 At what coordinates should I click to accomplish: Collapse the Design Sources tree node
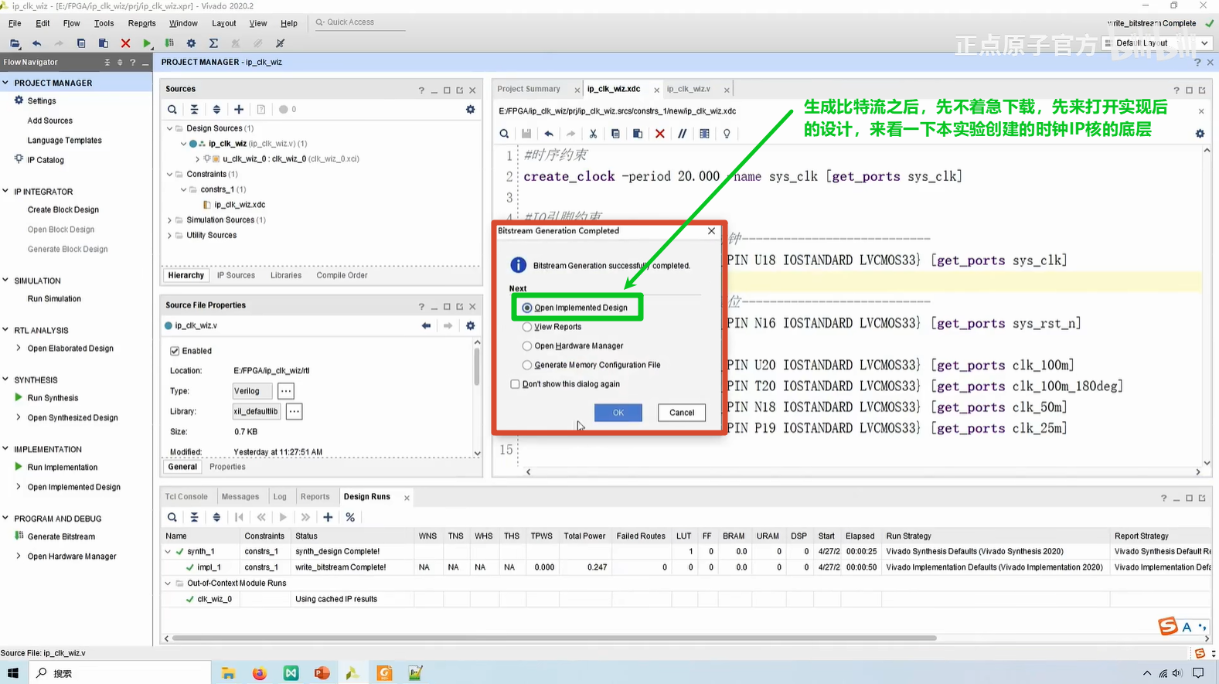coord(170,128)
